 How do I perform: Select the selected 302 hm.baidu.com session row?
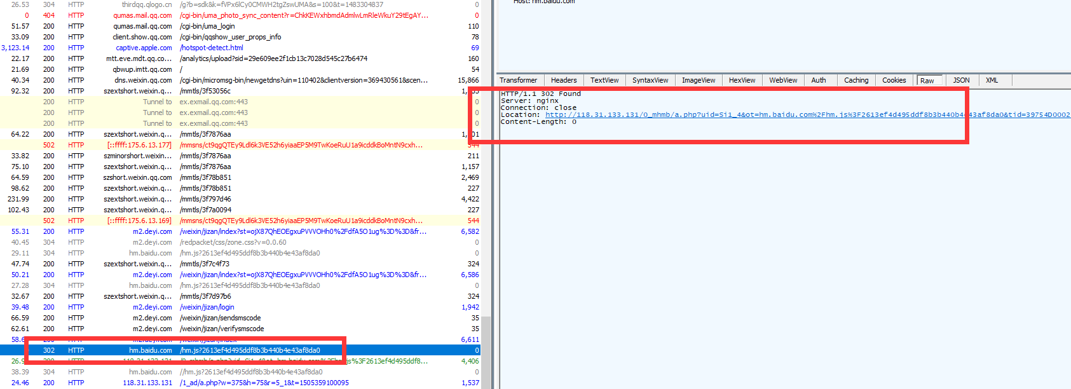(x=240, y=350)
